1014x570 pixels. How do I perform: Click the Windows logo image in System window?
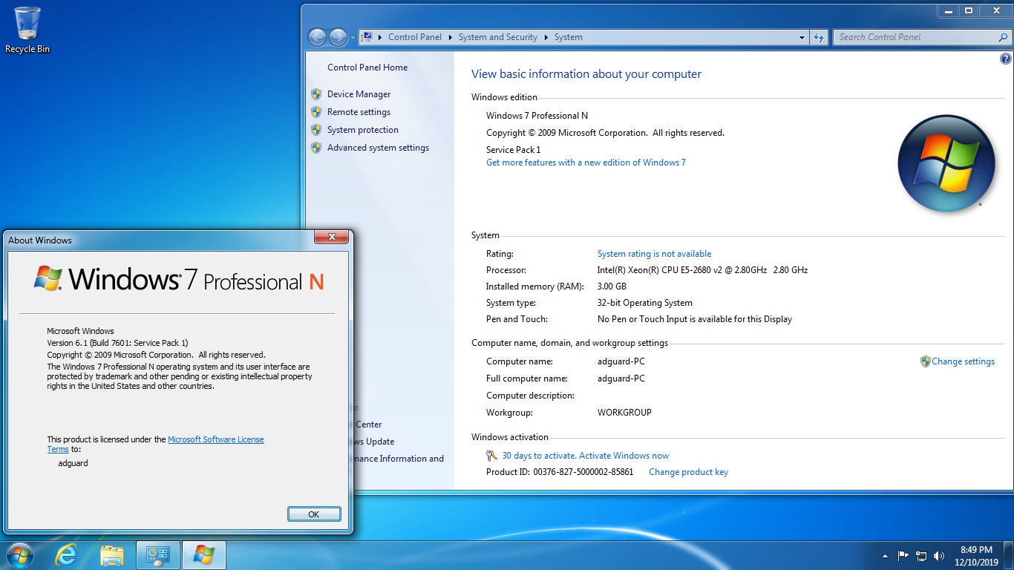tap(946, 163)
